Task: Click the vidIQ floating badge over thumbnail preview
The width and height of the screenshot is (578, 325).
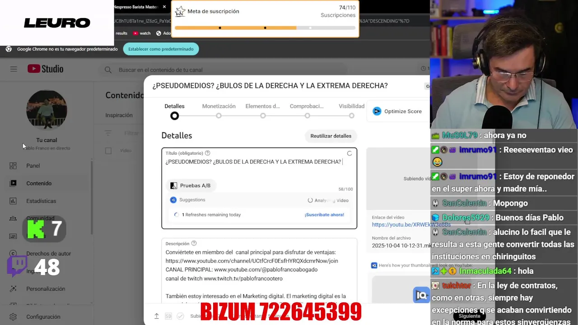Action: [x=421, y=295]
